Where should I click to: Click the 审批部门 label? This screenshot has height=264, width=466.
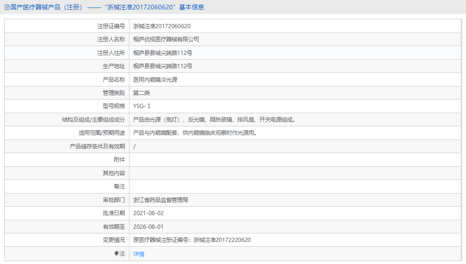click(x=114, y=200)
